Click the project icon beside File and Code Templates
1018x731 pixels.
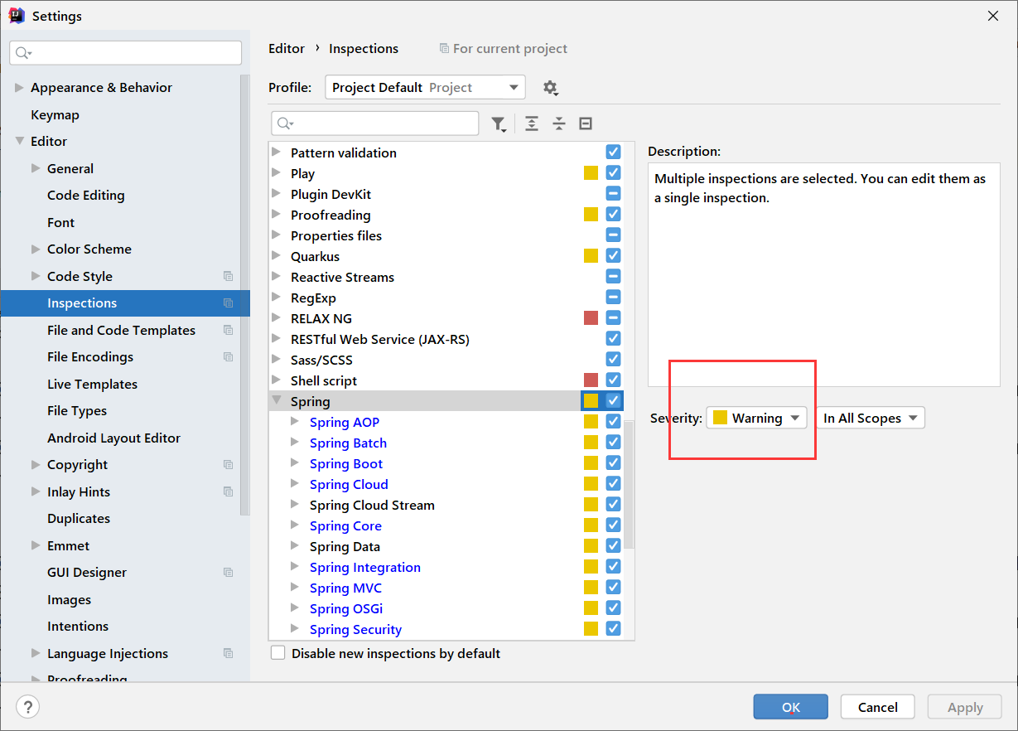coord(229,330)
